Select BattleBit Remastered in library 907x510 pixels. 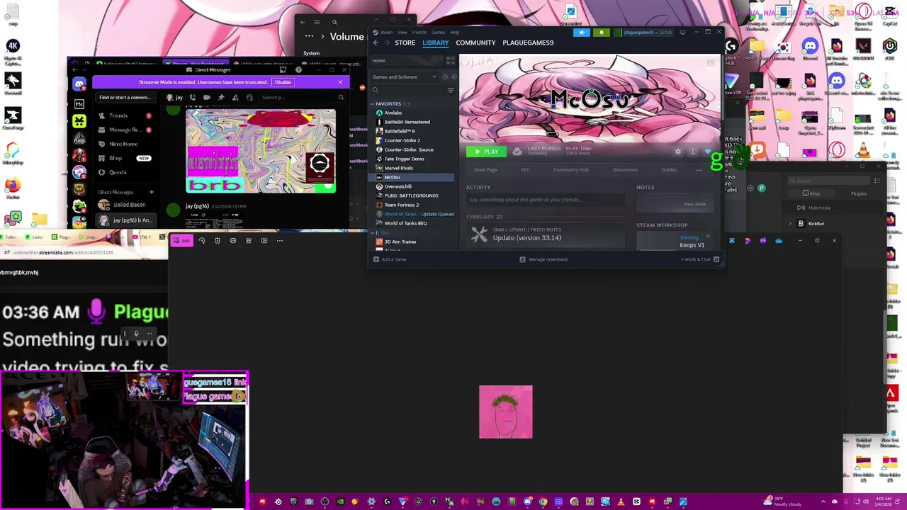pos(407,122)
